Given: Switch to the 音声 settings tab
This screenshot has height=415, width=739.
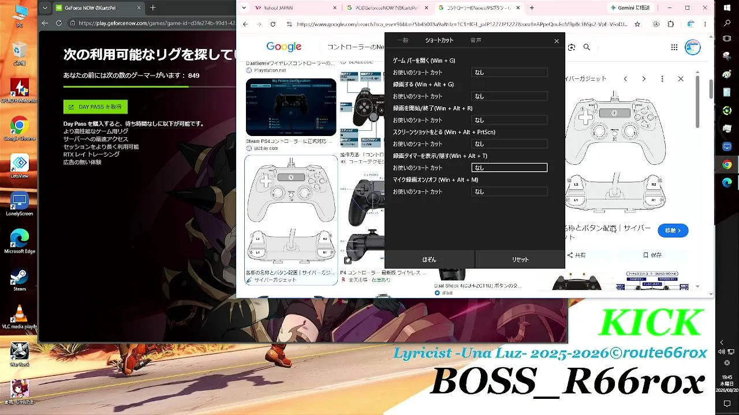Looking at the screenshot, I should (x=476, y=40).
